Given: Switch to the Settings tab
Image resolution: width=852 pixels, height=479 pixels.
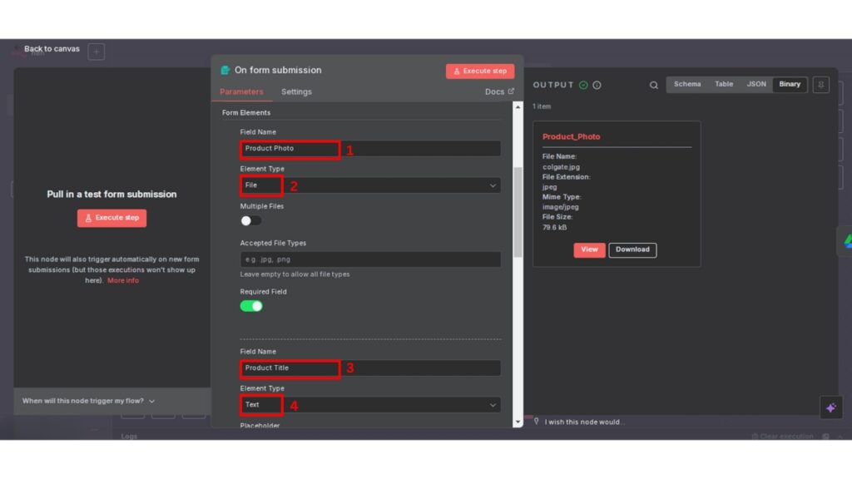Looking at the screenshot, I should pyautogui.click(x=296, y=91).
